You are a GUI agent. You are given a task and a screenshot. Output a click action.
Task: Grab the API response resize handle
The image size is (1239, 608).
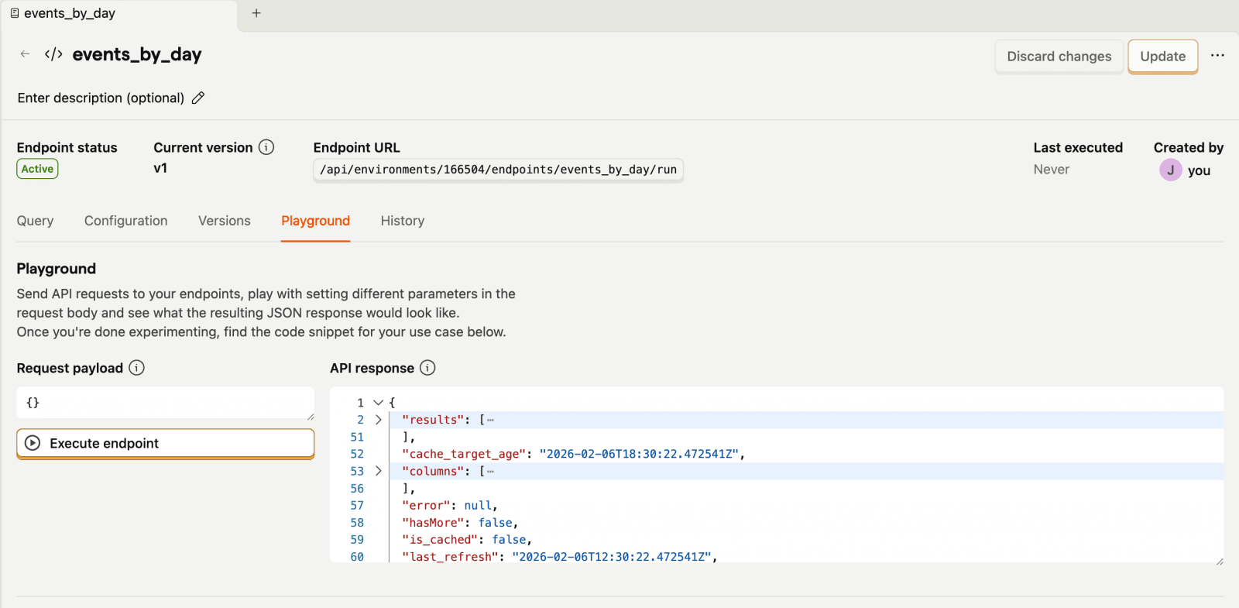(x=1219, y=561)
